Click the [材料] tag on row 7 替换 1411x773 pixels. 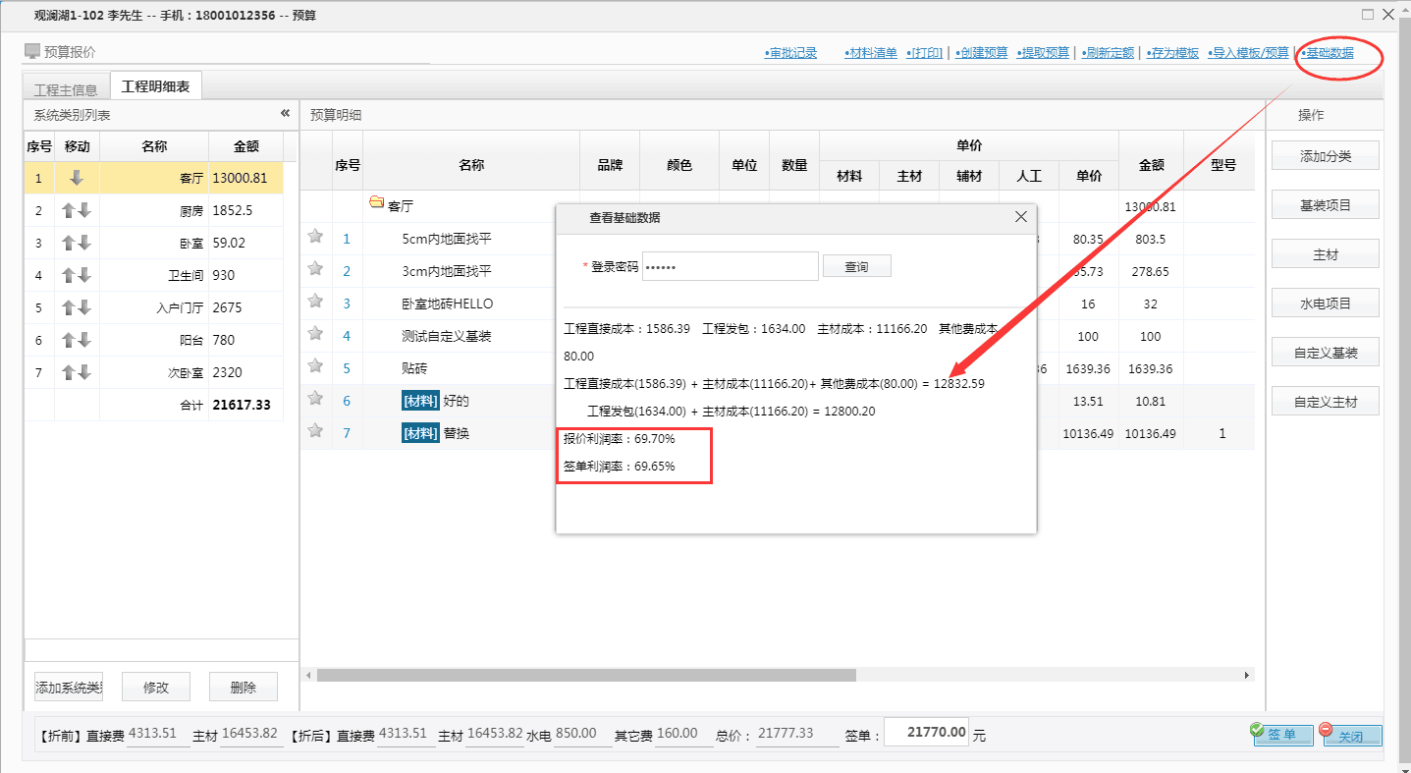point(420,432)
